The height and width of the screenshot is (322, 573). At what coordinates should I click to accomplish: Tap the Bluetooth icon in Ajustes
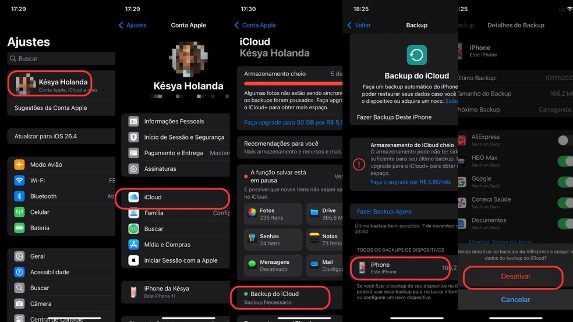19,196
